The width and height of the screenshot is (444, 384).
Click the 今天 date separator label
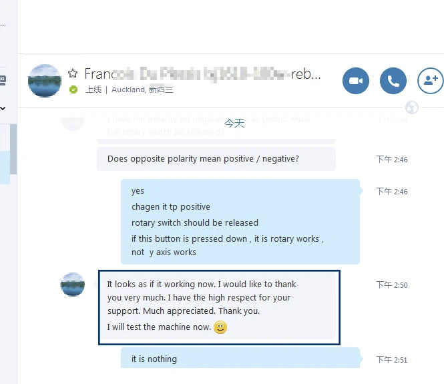pos(234,123)
